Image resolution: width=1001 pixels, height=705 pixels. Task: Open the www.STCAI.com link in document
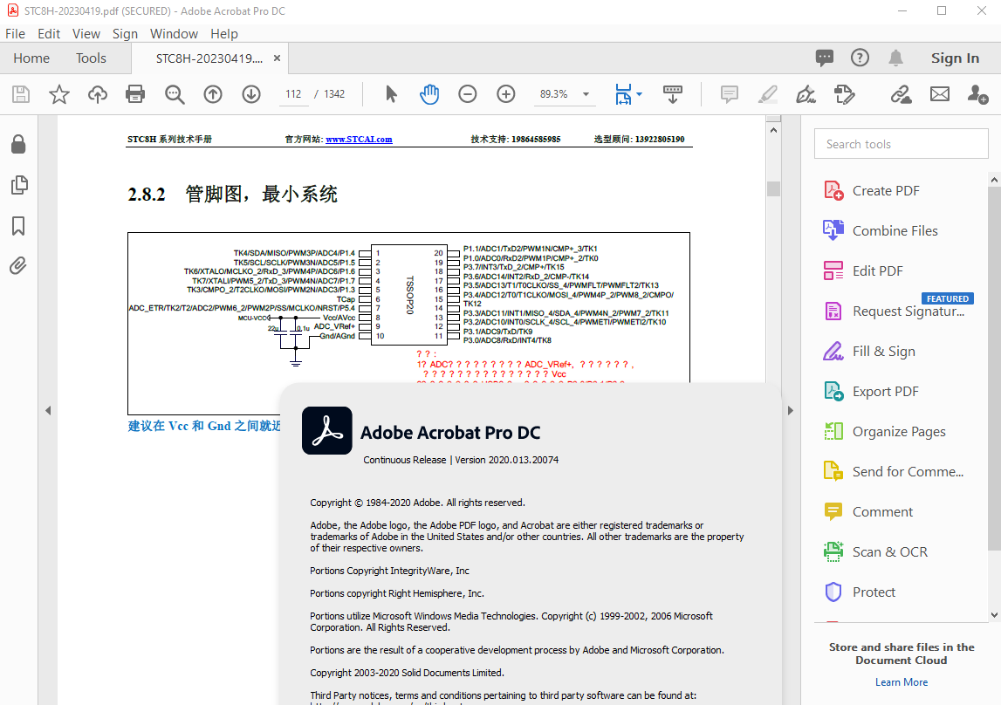[359, 139]
